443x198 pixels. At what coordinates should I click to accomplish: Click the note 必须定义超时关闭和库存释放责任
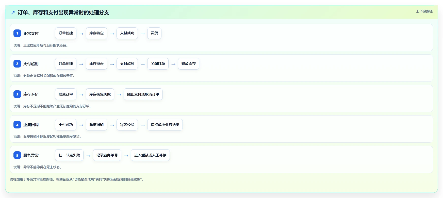click(44, 76)
